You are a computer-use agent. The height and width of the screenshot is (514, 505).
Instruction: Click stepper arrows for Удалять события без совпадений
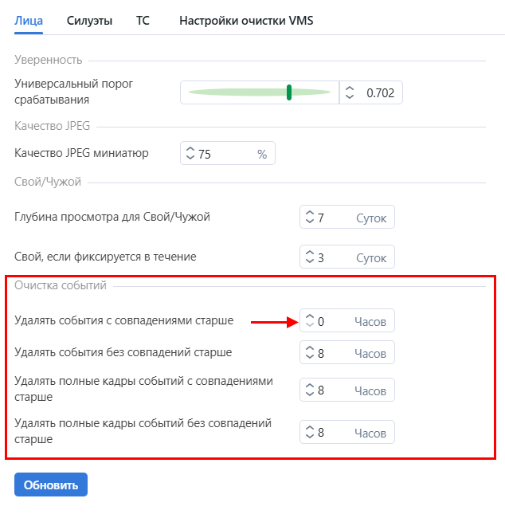[309, 353]
